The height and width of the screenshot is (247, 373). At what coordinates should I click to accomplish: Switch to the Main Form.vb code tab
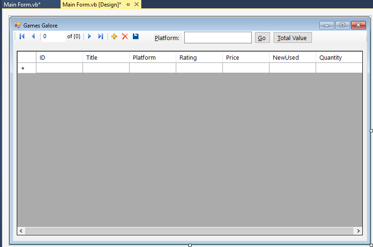pos(22,5)
